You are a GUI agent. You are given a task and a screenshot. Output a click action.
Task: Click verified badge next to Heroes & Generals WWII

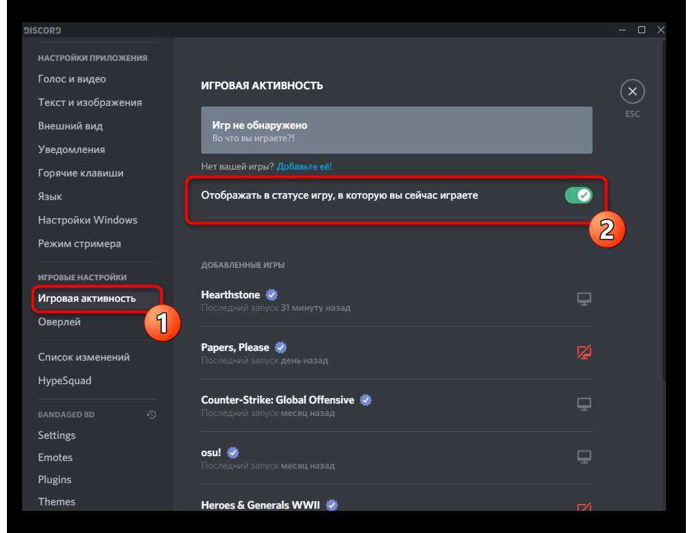(x=332, y=505)
